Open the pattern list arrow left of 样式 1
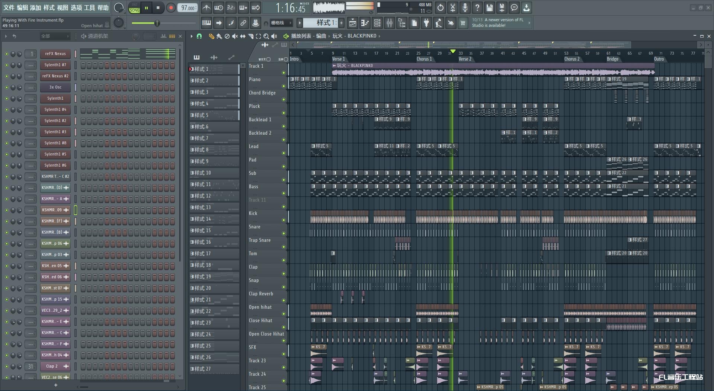This screenshot has height=391, width=714. click(x=300, y=23)
